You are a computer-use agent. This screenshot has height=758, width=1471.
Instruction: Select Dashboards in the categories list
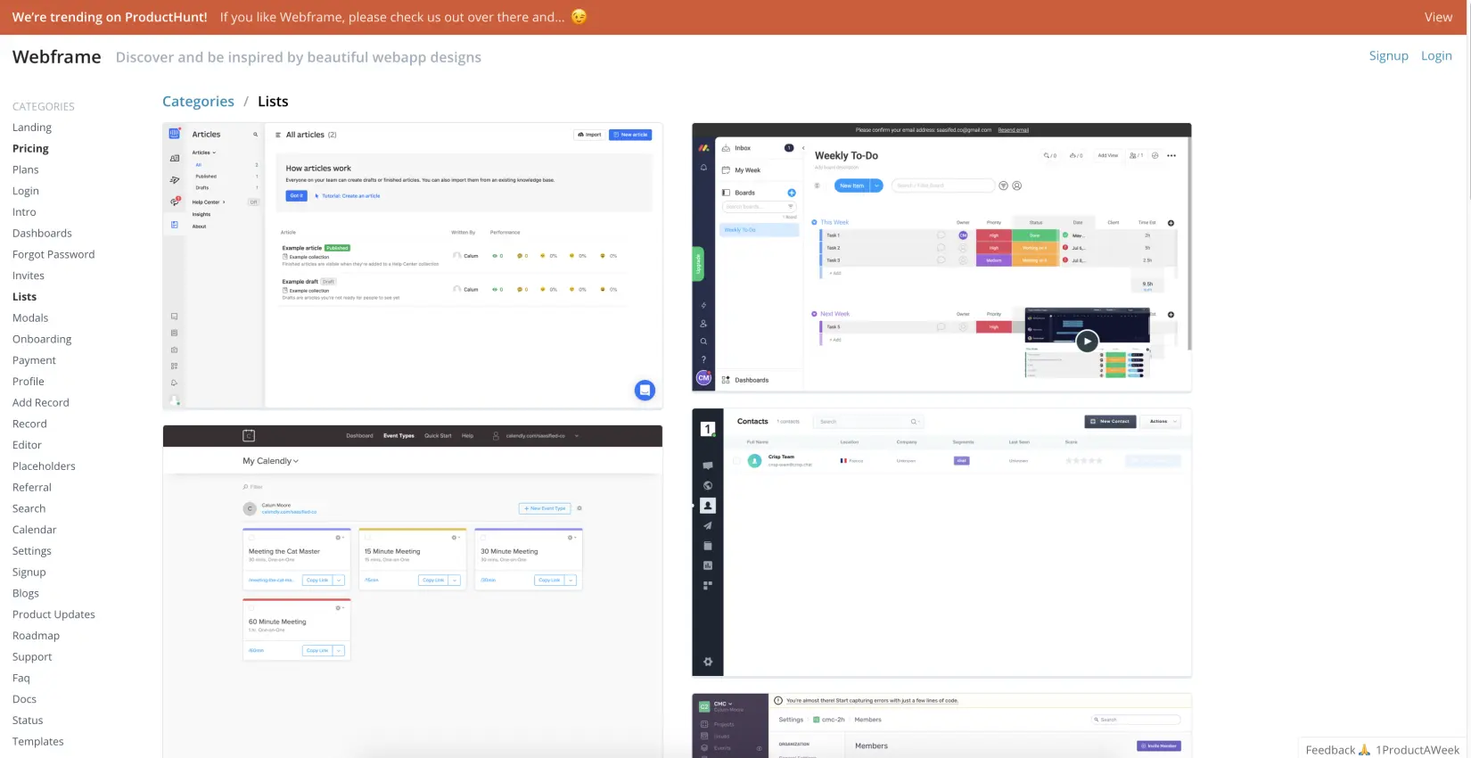[x=42, y=233]
